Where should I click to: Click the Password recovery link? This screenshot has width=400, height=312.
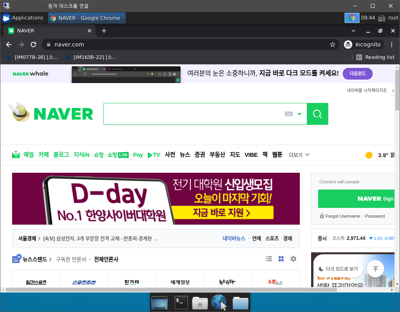(x=375, y=216)
